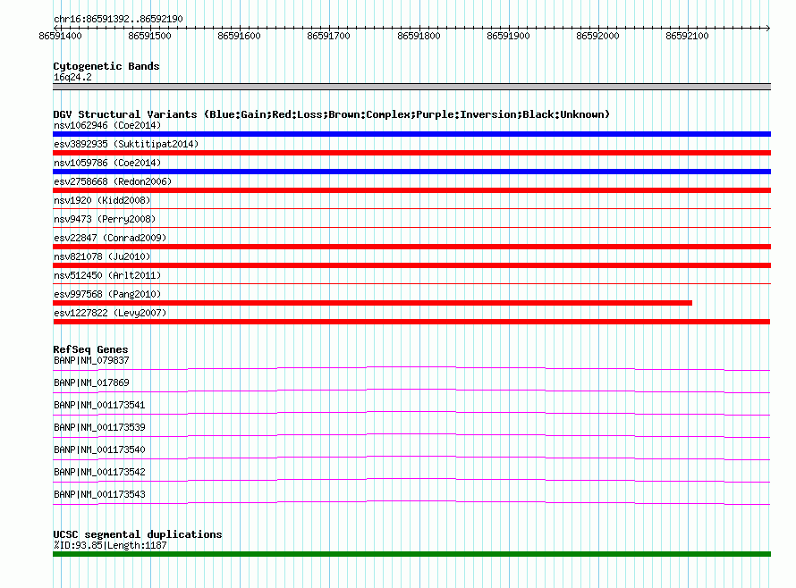Select the red esv3892935 loss bar
This screenshot has width=796, height=588.
(411, 153)
